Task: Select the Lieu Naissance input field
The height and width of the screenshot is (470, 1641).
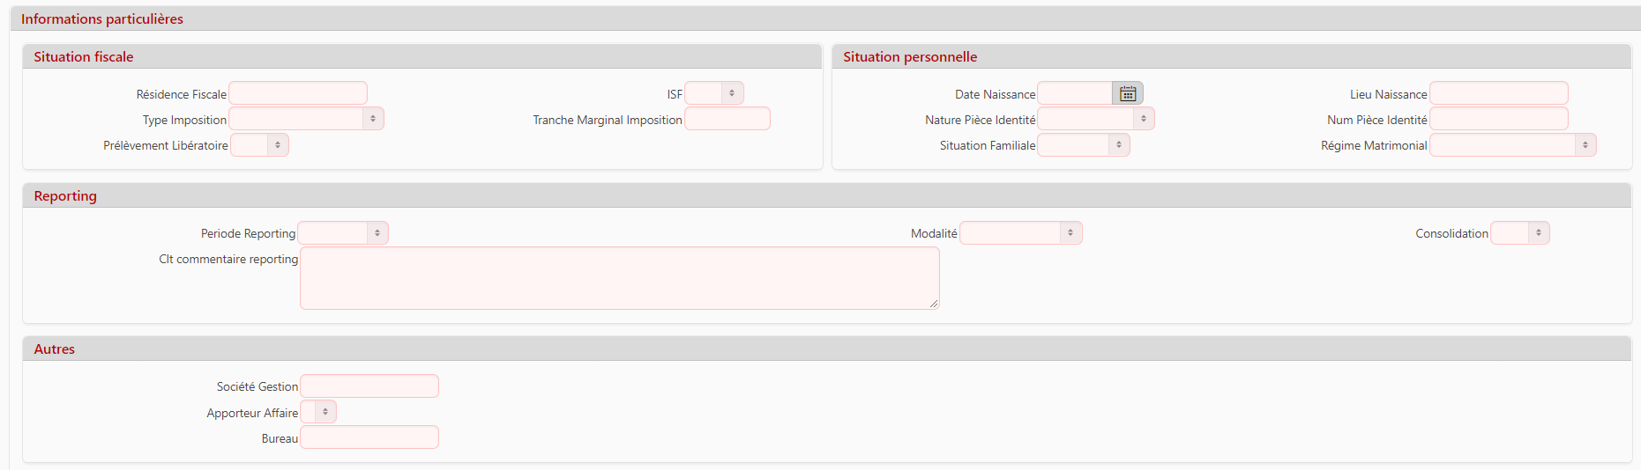Action: (1498, 93)
